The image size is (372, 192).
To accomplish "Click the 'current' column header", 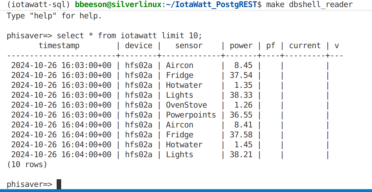I will [305, 46].
